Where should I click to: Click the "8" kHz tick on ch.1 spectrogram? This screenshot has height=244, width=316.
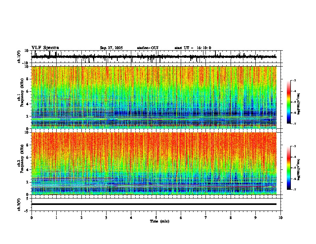28,79
